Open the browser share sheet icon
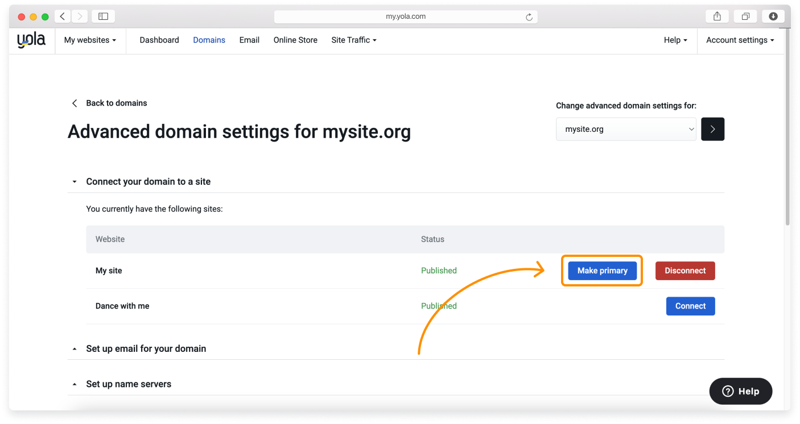The image size is (800, 424). 716,16
